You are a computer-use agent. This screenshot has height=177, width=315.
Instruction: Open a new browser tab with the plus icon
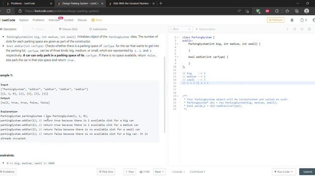[x=161, y=3]
